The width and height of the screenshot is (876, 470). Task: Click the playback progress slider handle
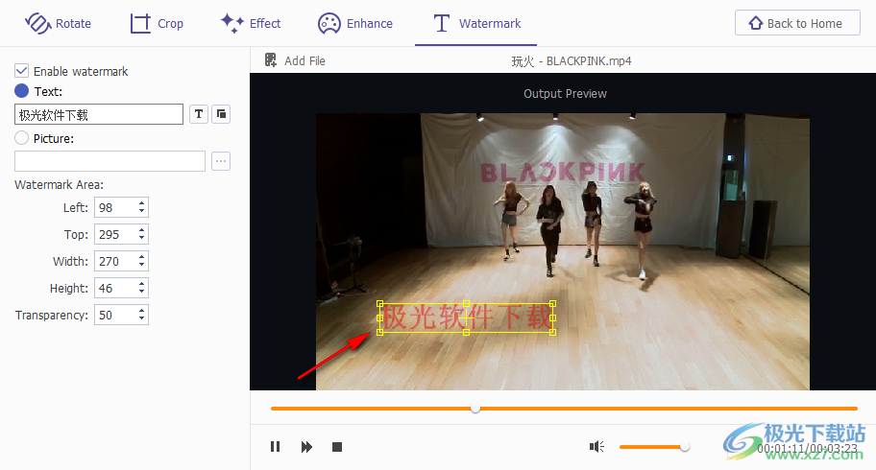475,408
